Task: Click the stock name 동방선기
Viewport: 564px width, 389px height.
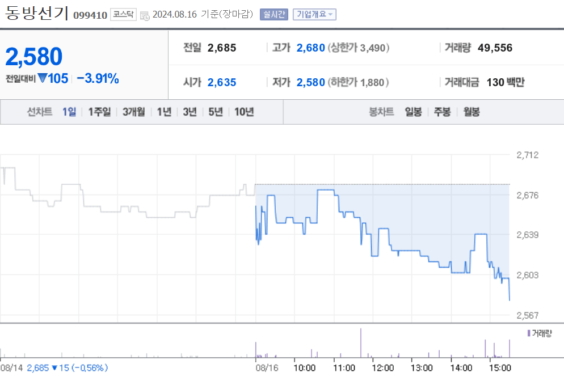Action: [x=37, y=13]
